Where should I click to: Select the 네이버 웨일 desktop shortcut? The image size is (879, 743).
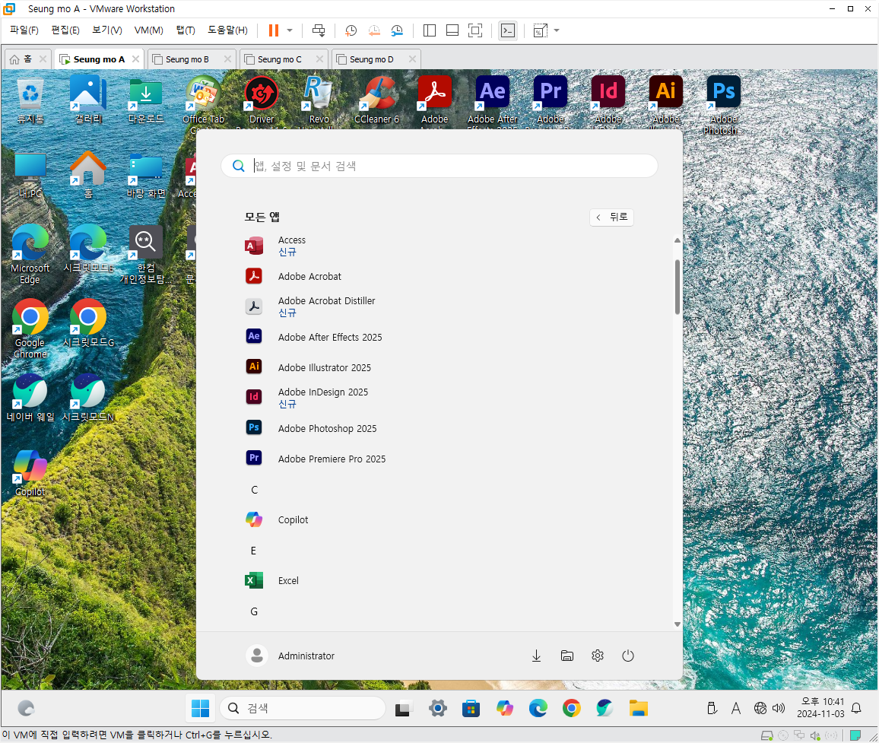tap(30, 398)
